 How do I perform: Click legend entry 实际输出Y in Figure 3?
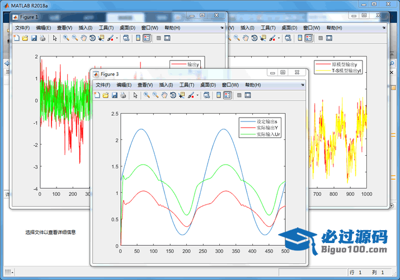[267, 128]
